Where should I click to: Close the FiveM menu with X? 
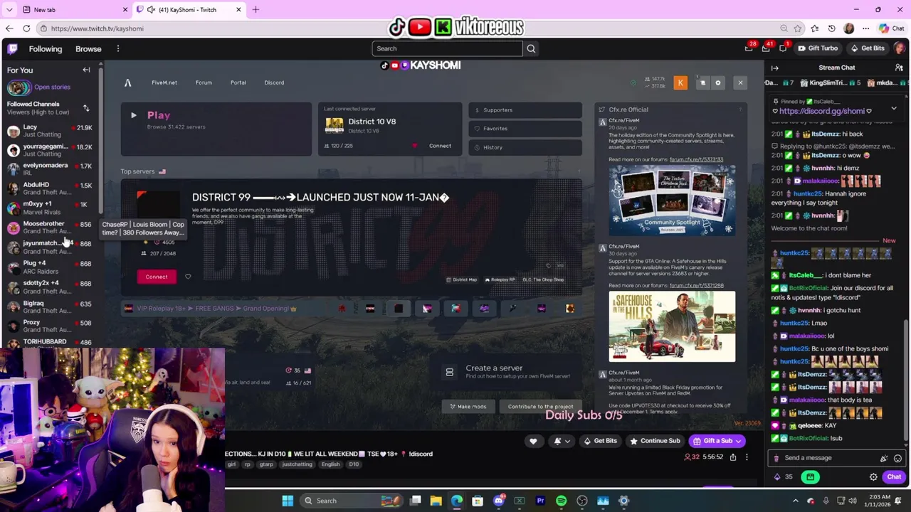pos(740,83)
